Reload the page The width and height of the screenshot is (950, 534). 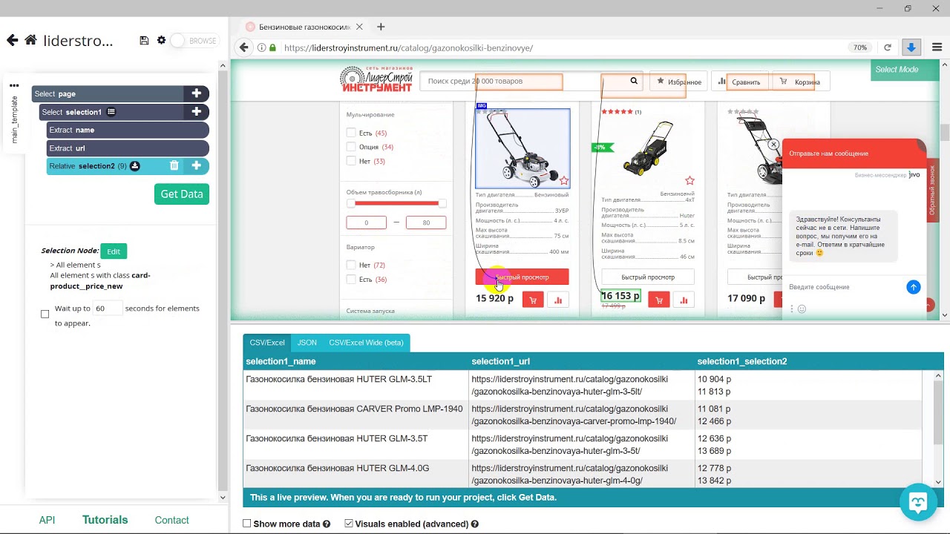888,47
